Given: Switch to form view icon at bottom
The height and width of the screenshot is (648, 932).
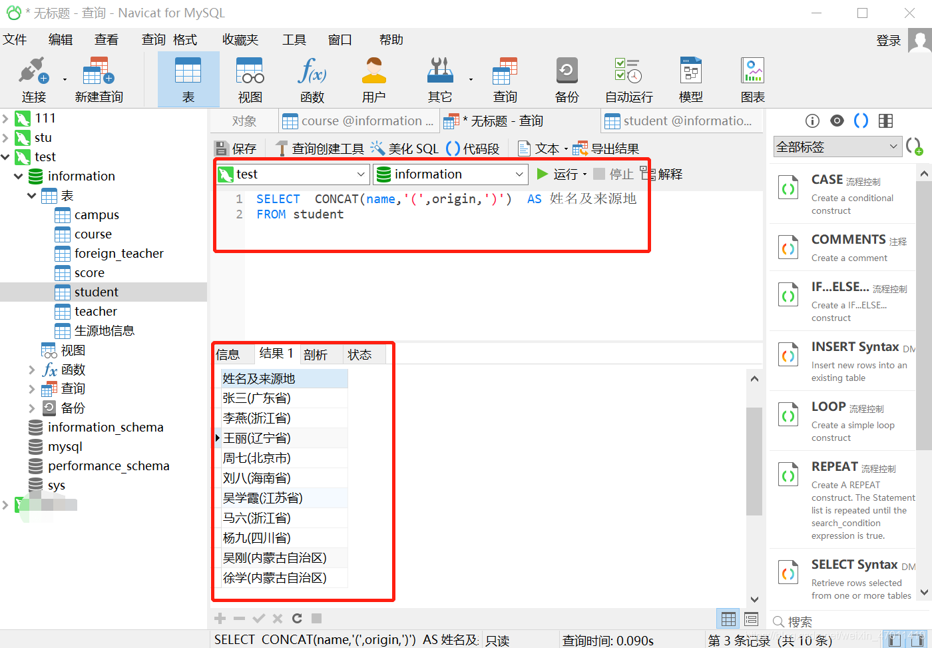Looking at the screenshot, I should pos(751,619).
